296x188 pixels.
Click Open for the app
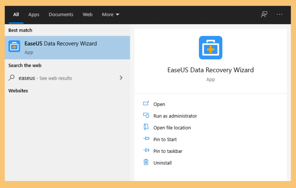(159, 104)
